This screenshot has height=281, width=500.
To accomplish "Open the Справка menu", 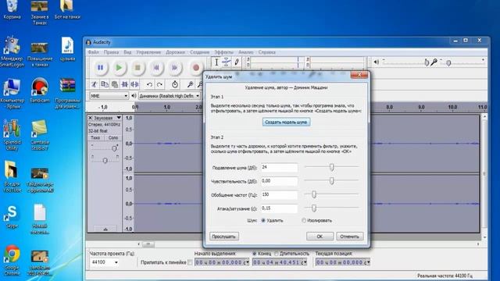I will pyautogui.click(x=267, y=52).
